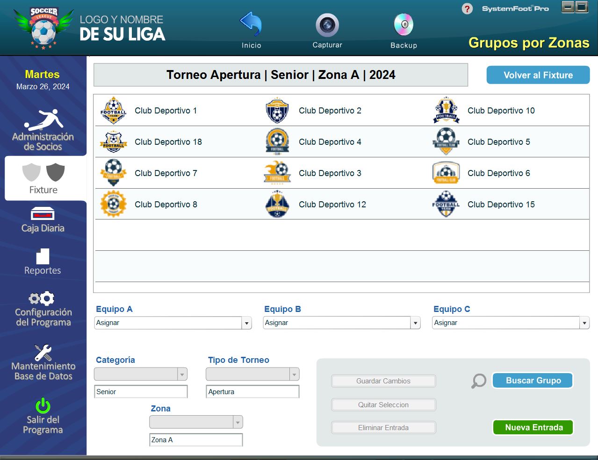The image size is (598, 460).
Task: Click Club Deportivo 12 team badge
Action: click(277, 204)
